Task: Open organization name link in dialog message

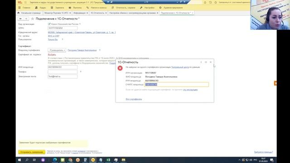Action: pos(180,67)
